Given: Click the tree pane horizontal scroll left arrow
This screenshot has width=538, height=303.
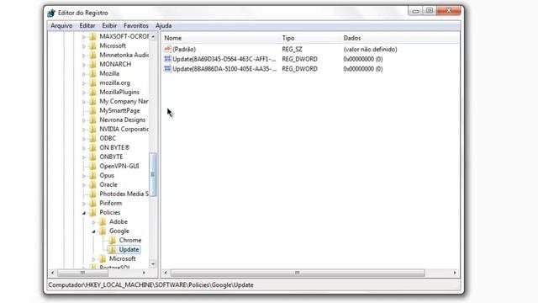Looking at the screenshot, I should (x=52, y=273).
